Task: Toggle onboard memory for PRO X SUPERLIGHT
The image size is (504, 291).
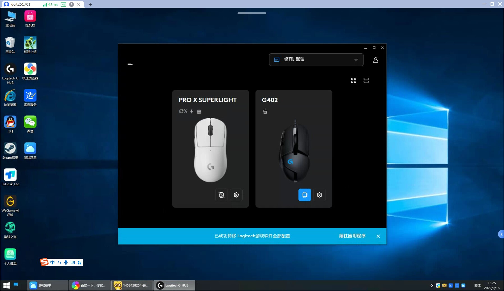Action: [x=221, y=195]
